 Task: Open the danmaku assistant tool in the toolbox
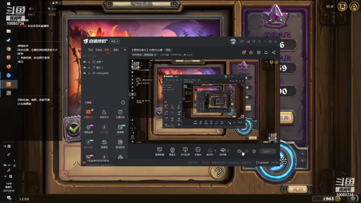(x=88, y=114)
